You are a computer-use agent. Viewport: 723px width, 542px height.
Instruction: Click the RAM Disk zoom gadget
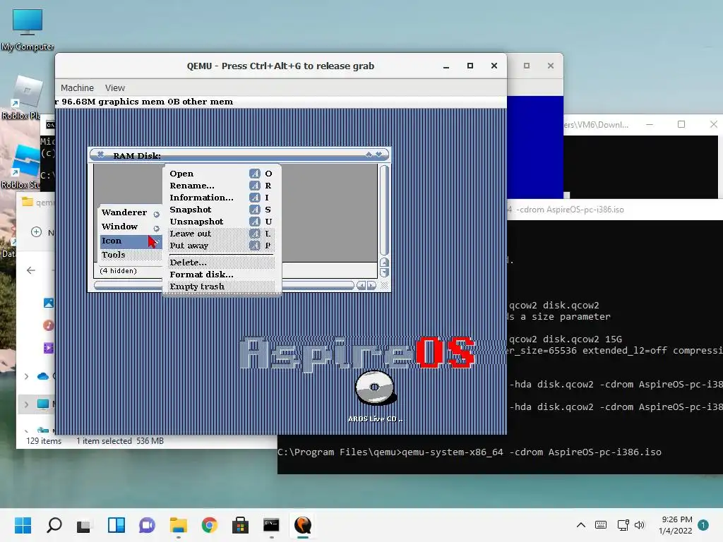369,155
